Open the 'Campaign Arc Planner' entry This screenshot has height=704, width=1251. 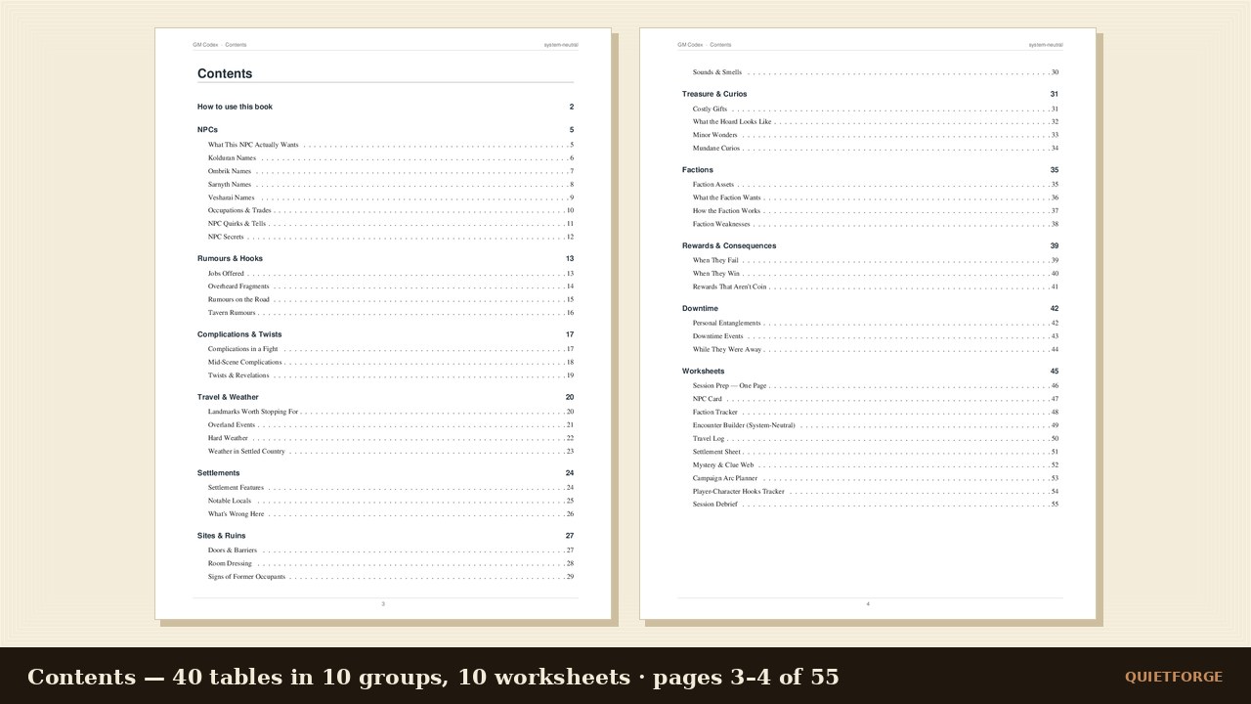point(876,478)
